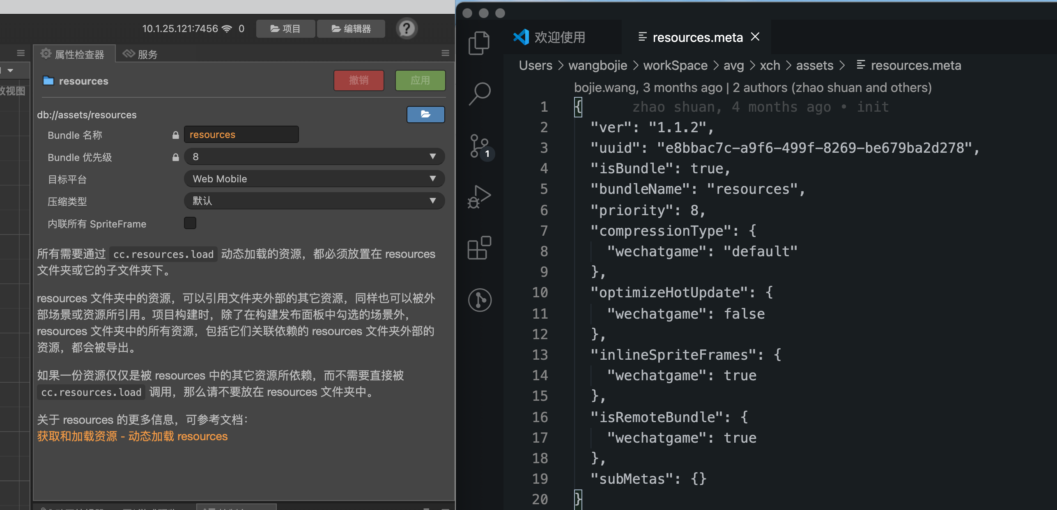Click the Bundle 优先级 lock icon

click(x=176, y=157)
